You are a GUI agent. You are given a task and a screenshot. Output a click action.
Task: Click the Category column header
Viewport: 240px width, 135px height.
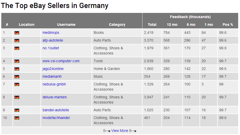coord(117,25)
